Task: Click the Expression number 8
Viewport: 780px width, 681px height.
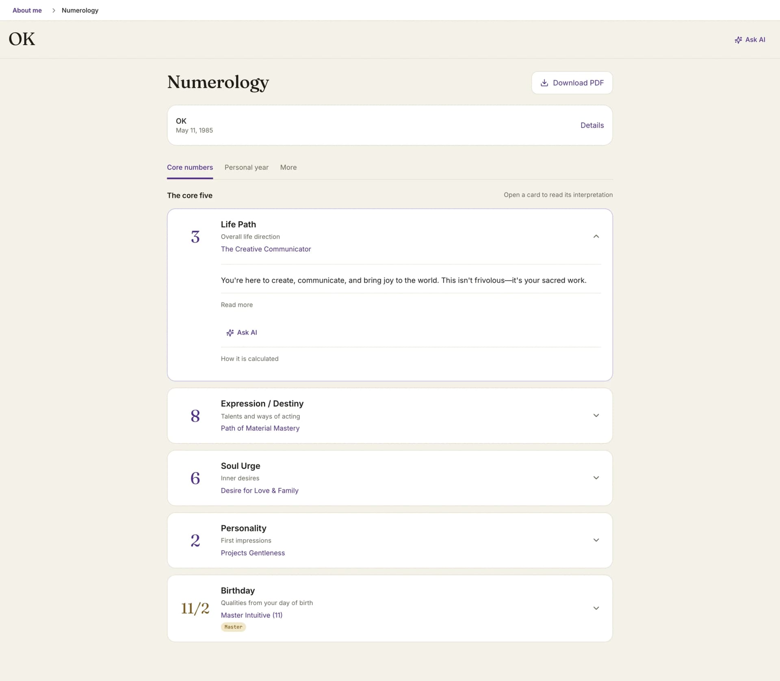Action: pyautogui.click(x=195, y=416)
